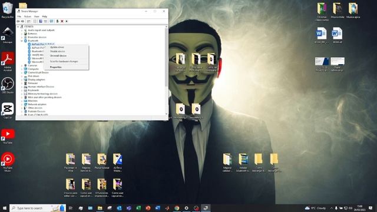
Task: Select Other devices in the tree
Action: tap(35, 108)
